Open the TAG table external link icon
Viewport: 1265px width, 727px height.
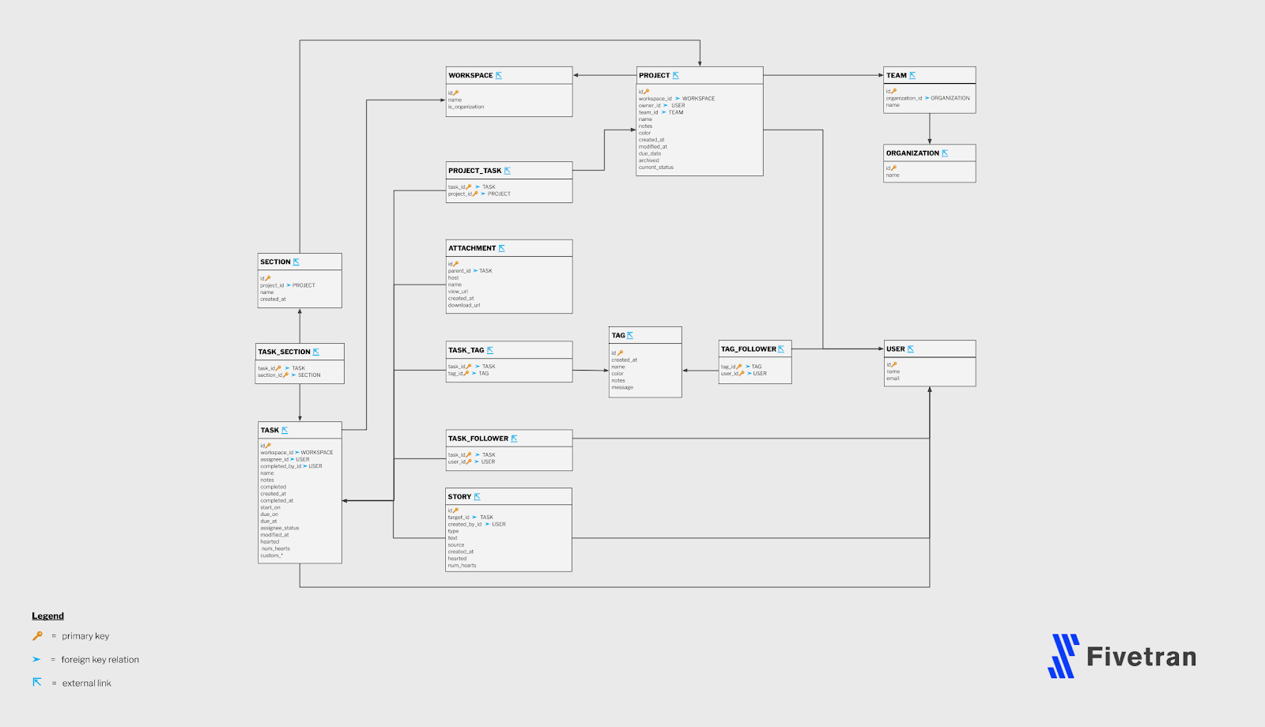(630, 335)
